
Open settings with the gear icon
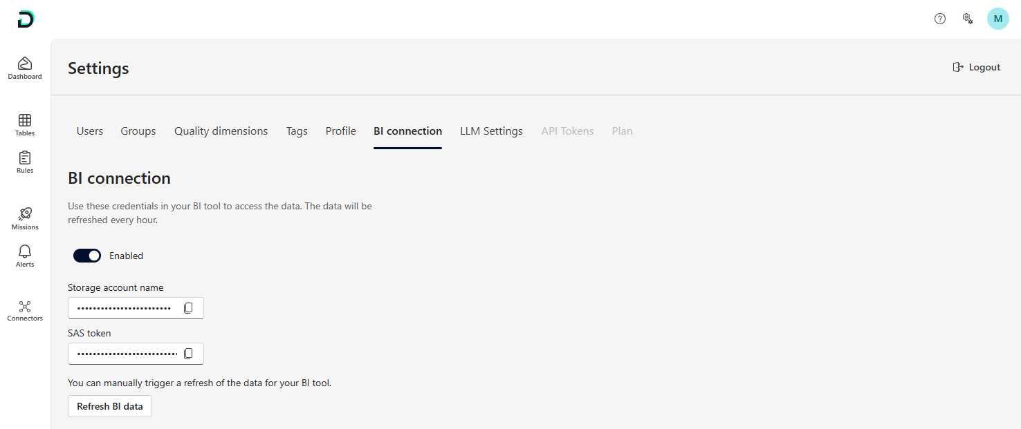[x=968, y=19]
